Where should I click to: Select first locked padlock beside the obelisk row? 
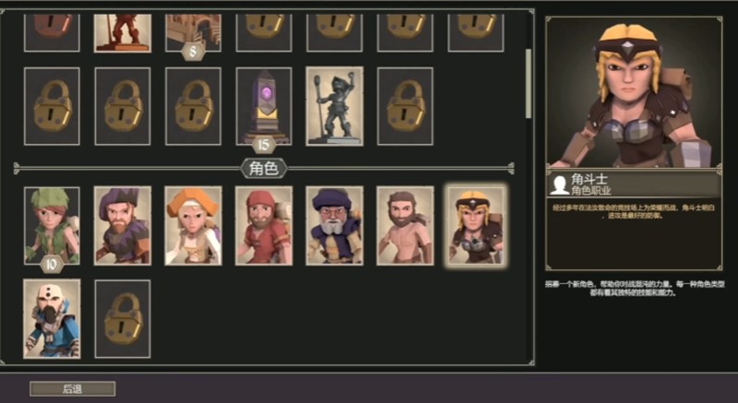[52, 106]
